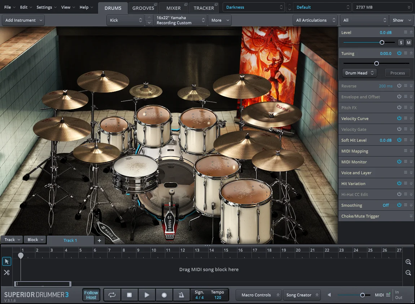Solo the kick with the S button

pyautogui.click(x=401, y=42)
